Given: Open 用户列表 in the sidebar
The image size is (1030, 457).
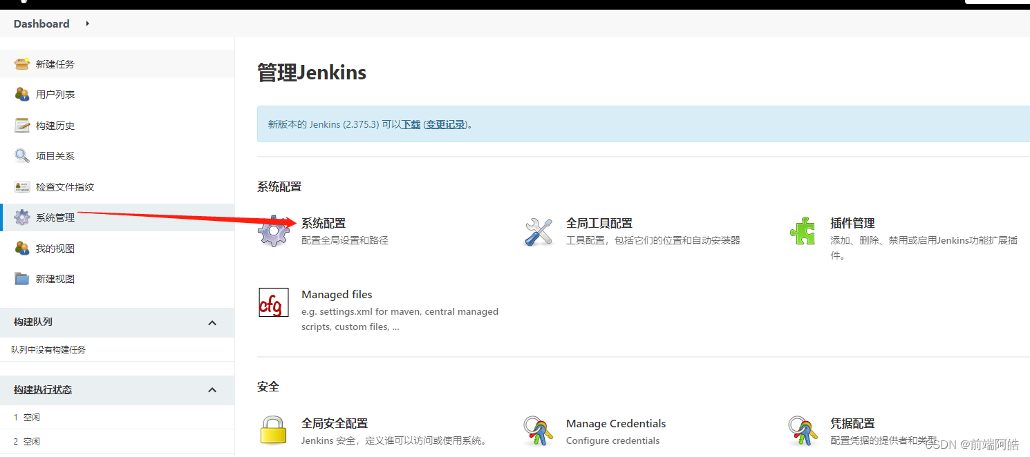Looking at the screenshot, I should click(x=55, y=95).
